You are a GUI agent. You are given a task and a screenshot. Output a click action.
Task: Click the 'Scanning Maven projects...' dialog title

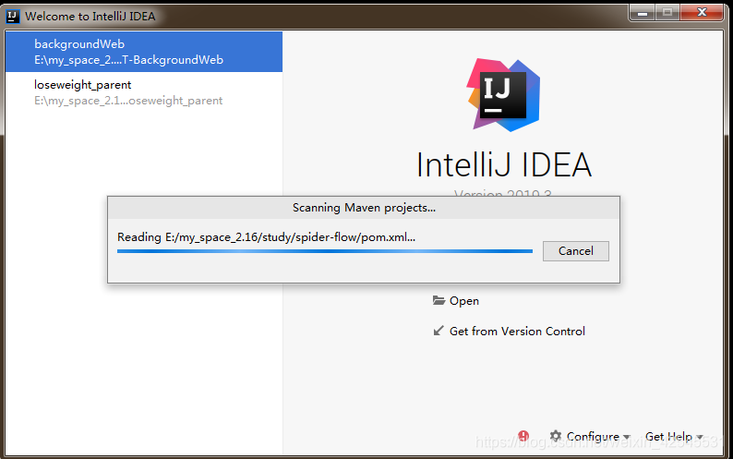(x=364, y=208)
